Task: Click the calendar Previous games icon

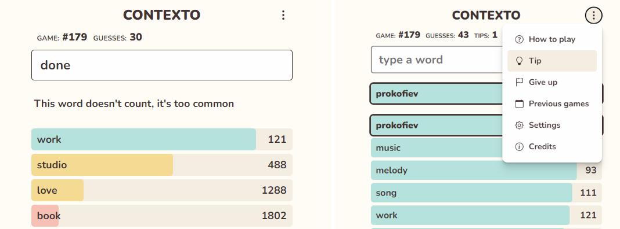Action: point(519,104)
